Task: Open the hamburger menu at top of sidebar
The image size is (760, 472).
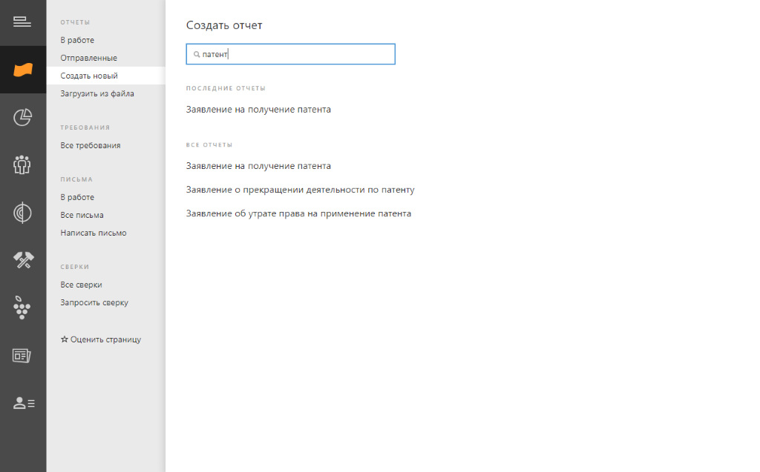Action: 22,21
